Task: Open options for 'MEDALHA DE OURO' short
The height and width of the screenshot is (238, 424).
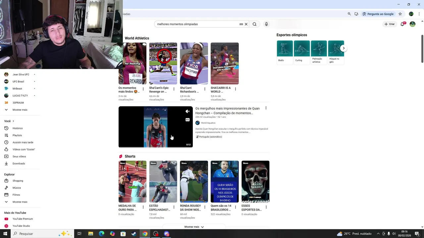Action: [143, 207]
